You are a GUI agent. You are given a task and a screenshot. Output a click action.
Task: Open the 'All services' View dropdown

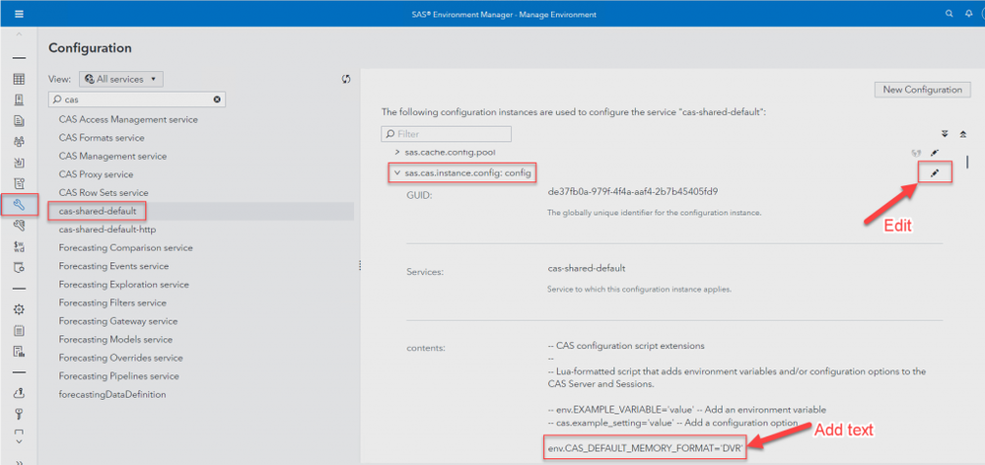tap(121, 79)
